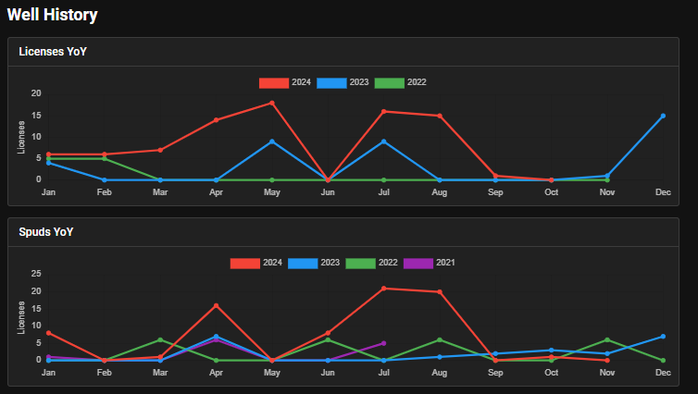Click the 2023 December point in Spuds chart
This screenshot has width=698, height=394.
click(663, 336)
